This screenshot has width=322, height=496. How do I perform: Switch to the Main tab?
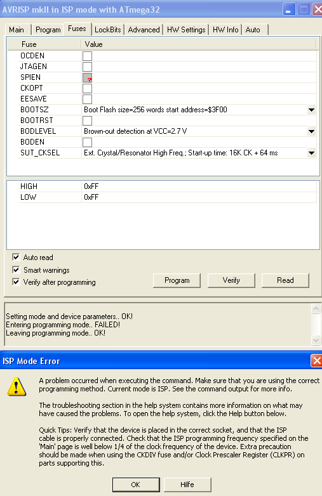(x=17, y=30)
